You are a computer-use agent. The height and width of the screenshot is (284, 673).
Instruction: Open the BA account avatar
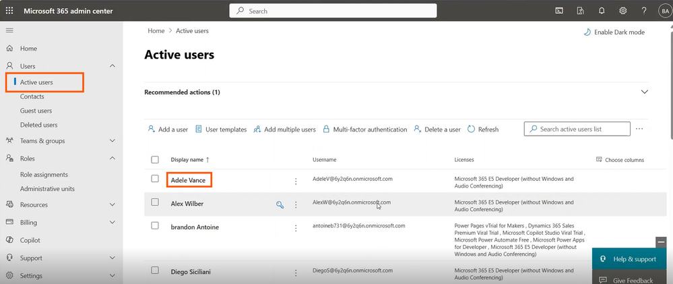pyautogui.click(x=665, y=11)
